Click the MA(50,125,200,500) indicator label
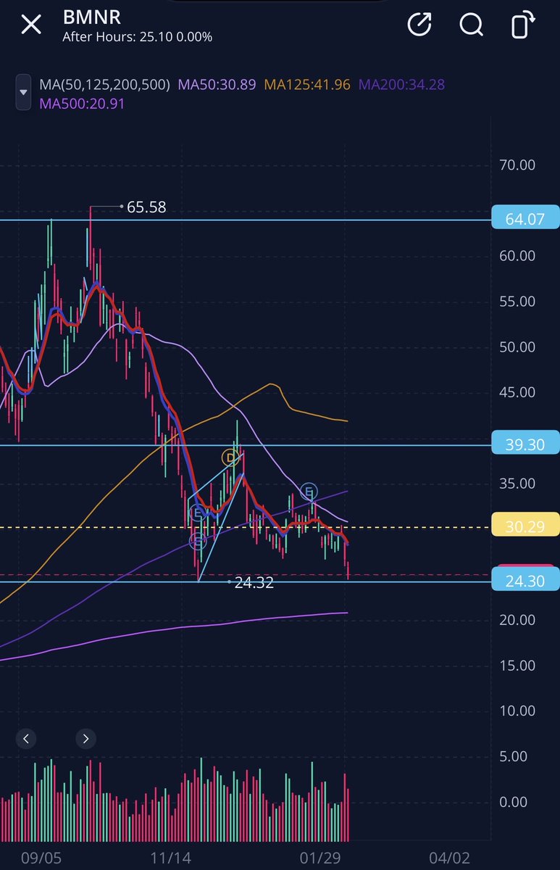The width and height of the screenshot is (560, 870). coord(104,85)
